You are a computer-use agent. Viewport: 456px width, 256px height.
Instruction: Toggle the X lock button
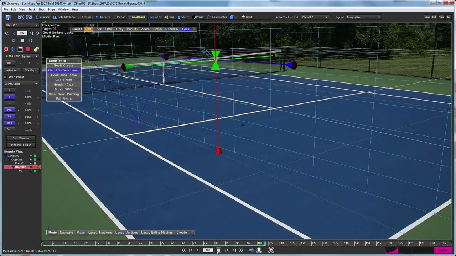pyautogui.click(x=9, y=90)
